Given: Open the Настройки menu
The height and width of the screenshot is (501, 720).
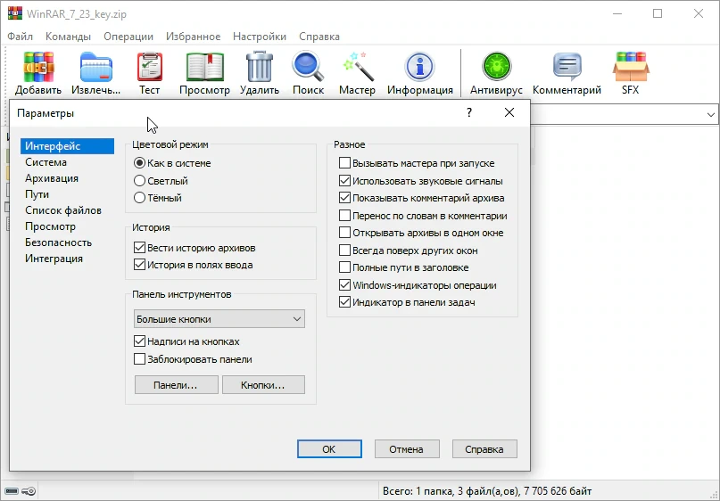Looking at the screenshot, I should point(260,37).
